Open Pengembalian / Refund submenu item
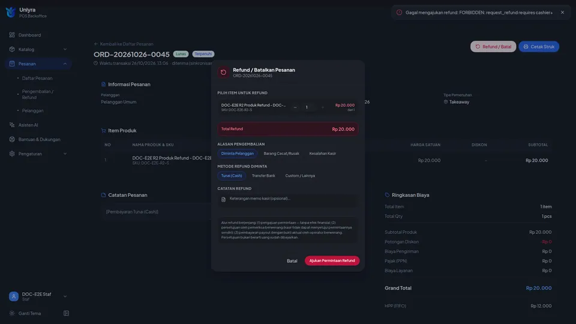The width and height of the screenshot is (576, 324). coord(37,94)
